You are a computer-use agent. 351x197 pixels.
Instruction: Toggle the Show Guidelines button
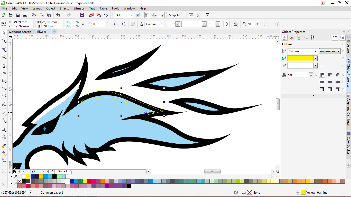[162, 15]
